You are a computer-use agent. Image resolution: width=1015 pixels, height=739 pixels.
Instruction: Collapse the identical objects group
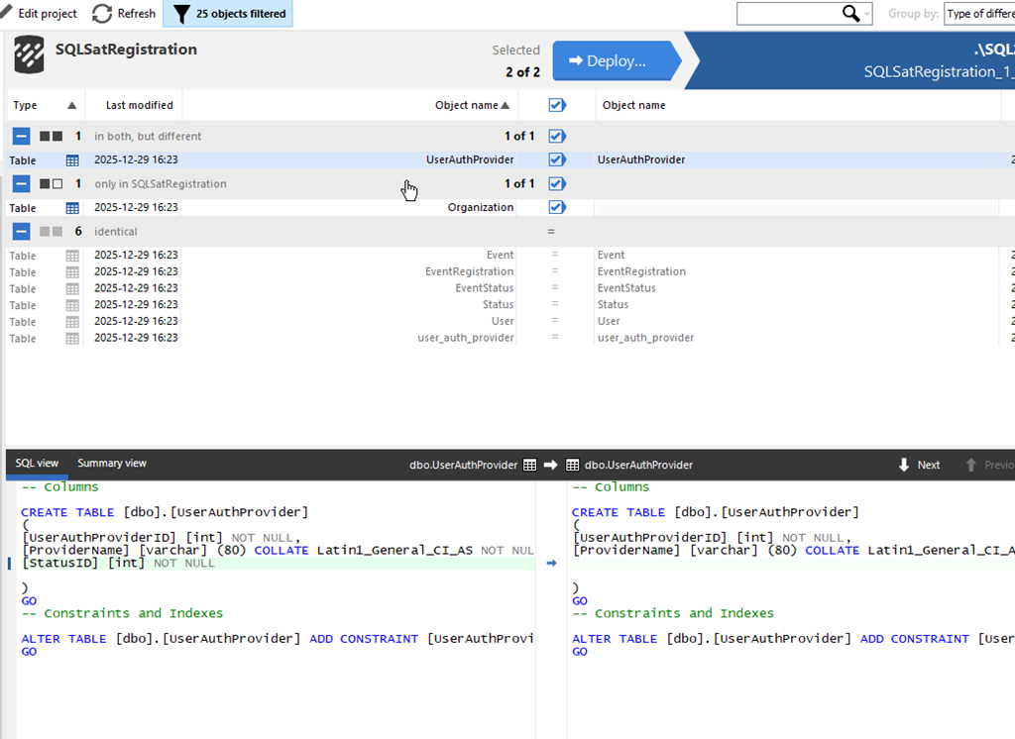pos(21,231)
